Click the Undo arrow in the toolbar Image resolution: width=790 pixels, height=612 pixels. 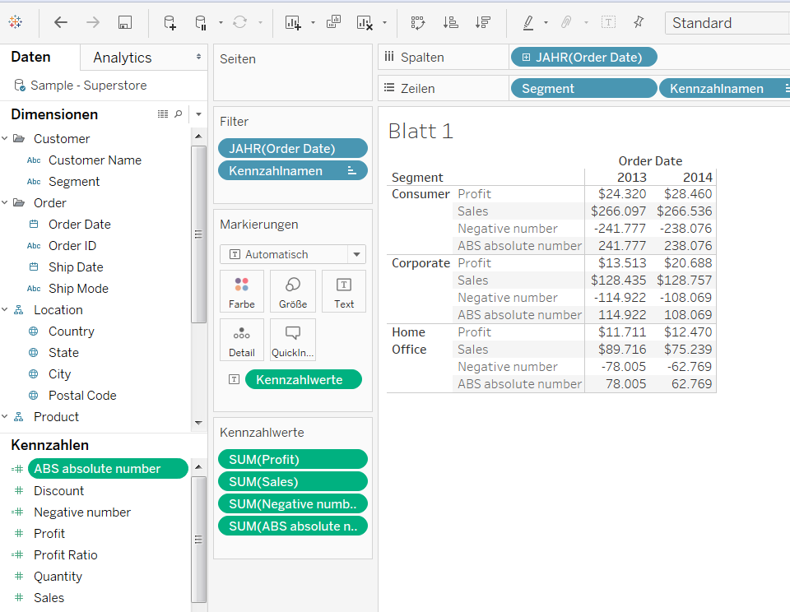pyautogui.click(x=60, y=22)
